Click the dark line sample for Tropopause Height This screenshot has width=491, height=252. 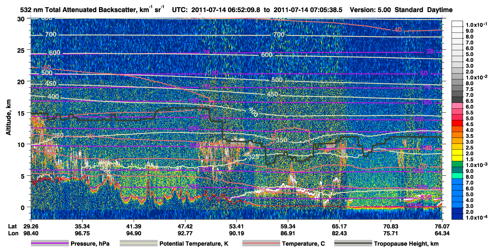click(x=353, y=244)
